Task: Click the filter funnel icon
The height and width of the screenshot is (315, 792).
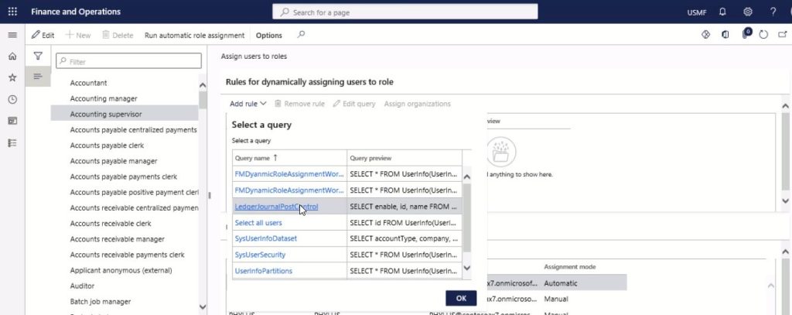Action: (x=38, y=56)
